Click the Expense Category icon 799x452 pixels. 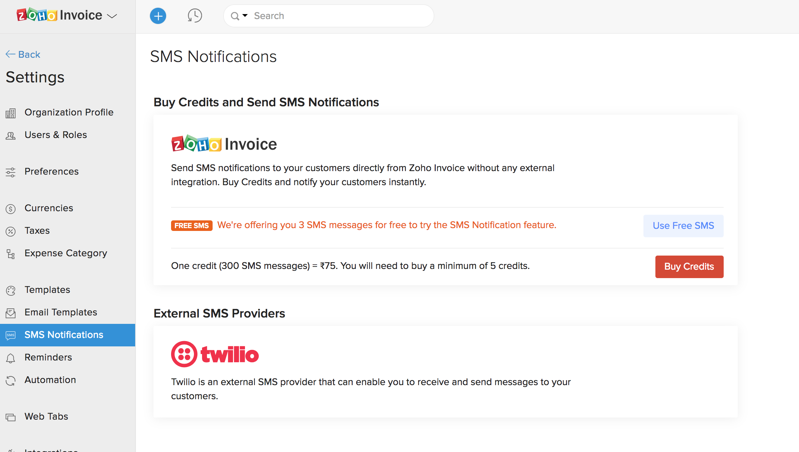point(11,254)
